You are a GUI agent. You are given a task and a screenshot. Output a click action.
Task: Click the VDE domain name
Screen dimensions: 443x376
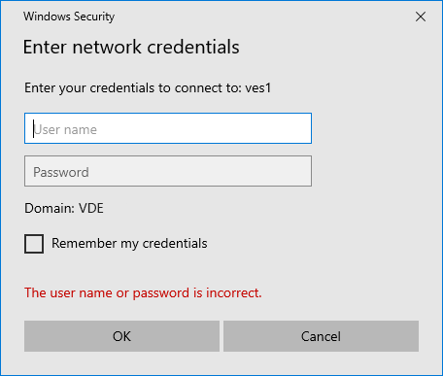pyautogui.click(x=91, y=208)
